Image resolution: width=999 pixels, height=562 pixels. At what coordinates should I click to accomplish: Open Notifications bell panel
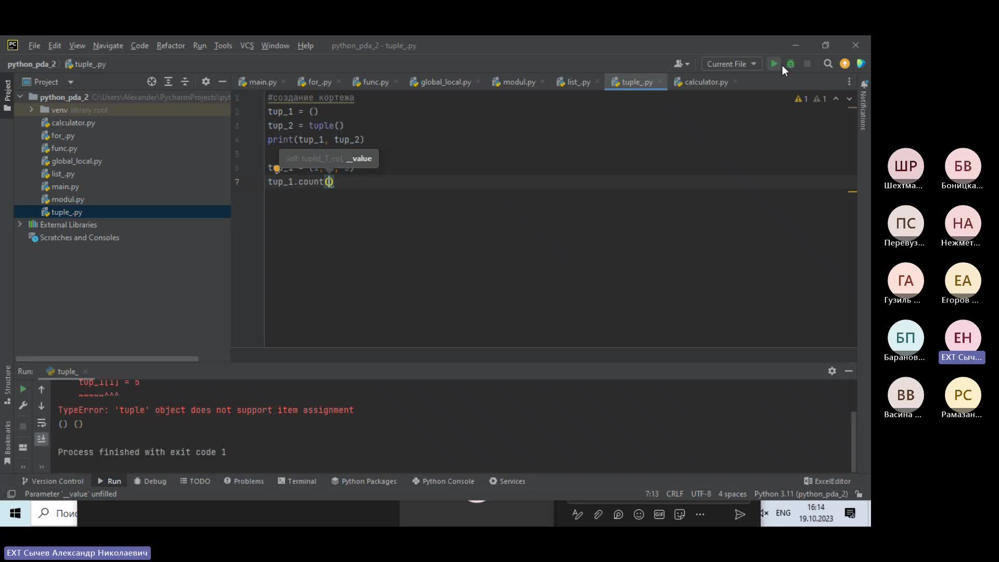pos(864,84)
